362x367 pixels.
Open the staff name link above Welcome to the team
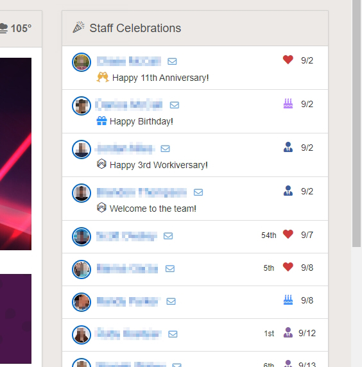point(142,192)
